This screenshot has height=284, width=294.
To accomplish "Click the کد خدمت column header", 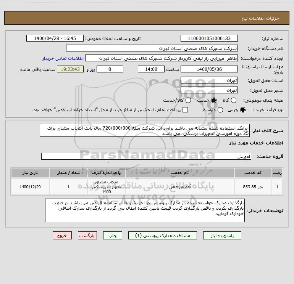I will coord(253,173).
